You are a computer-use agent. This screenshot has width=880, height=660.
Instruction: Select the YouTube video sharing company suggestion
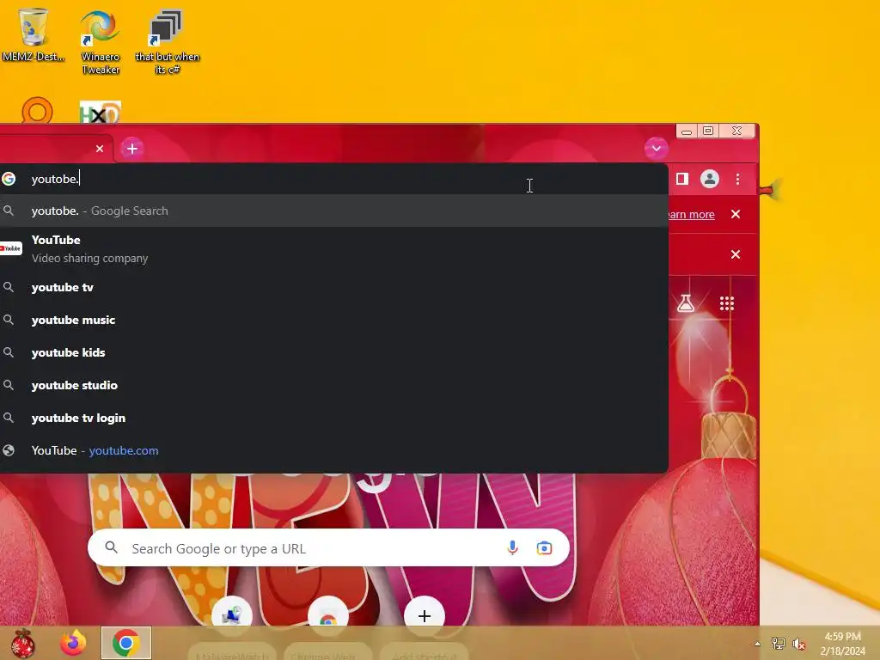(x=334, y=248)
